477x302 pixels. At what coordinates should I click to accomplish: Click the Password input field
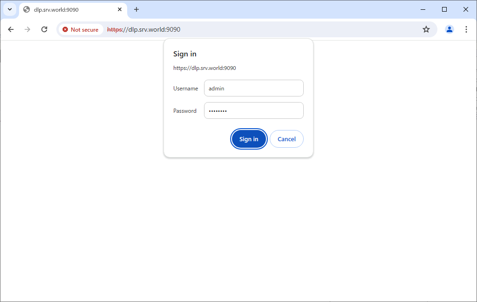click(x=254, y=110)
